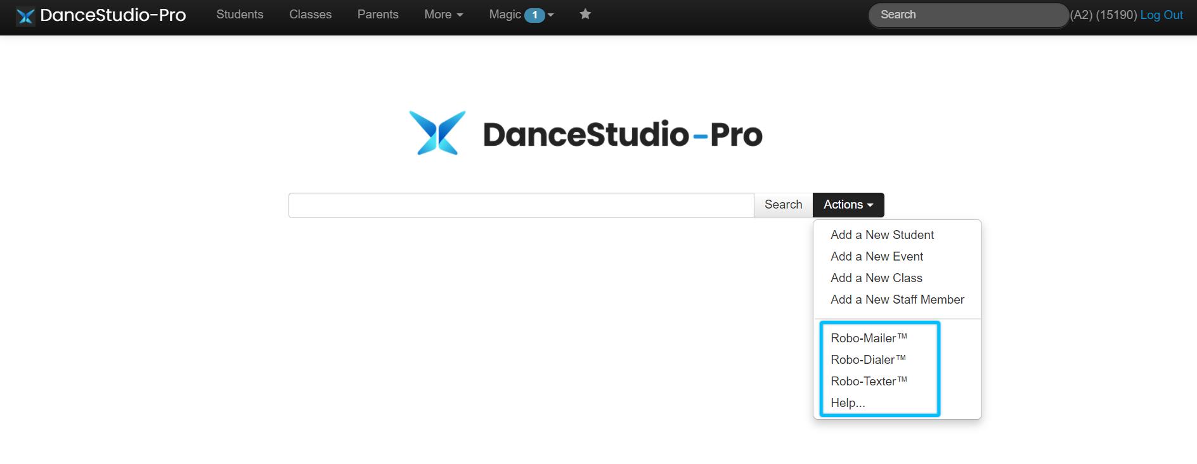Viewport: 1197px width, 464px height.
Task: Expand the Magic dropdown menu
Action: click(521, 15)
